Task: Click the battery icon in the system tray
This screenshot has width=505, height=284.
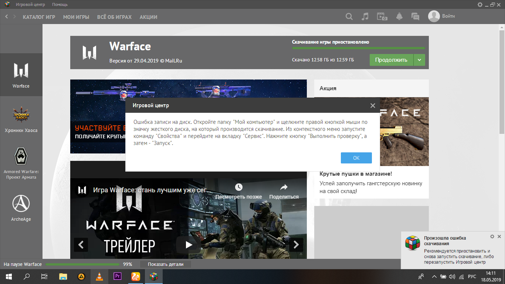Action: [x=443, y=276]
